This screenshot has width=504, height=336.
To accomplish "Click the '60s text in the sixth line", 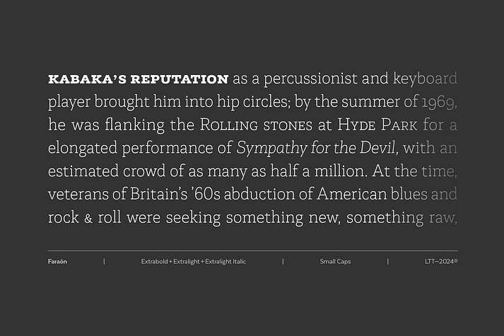I will pyautogui.click(x=205, y=195).
